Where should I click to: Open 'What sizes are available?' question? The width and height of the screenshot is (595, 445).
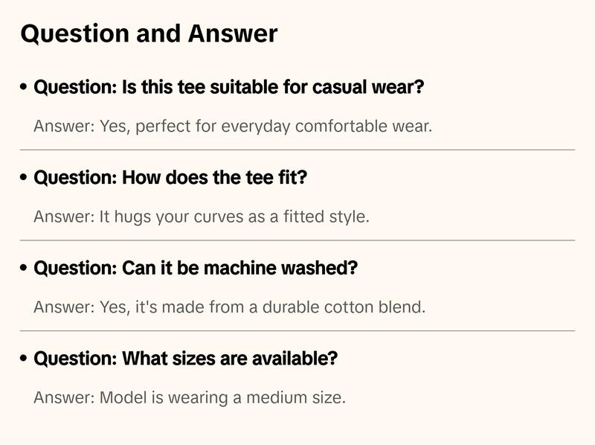click(x=186, y=359)
